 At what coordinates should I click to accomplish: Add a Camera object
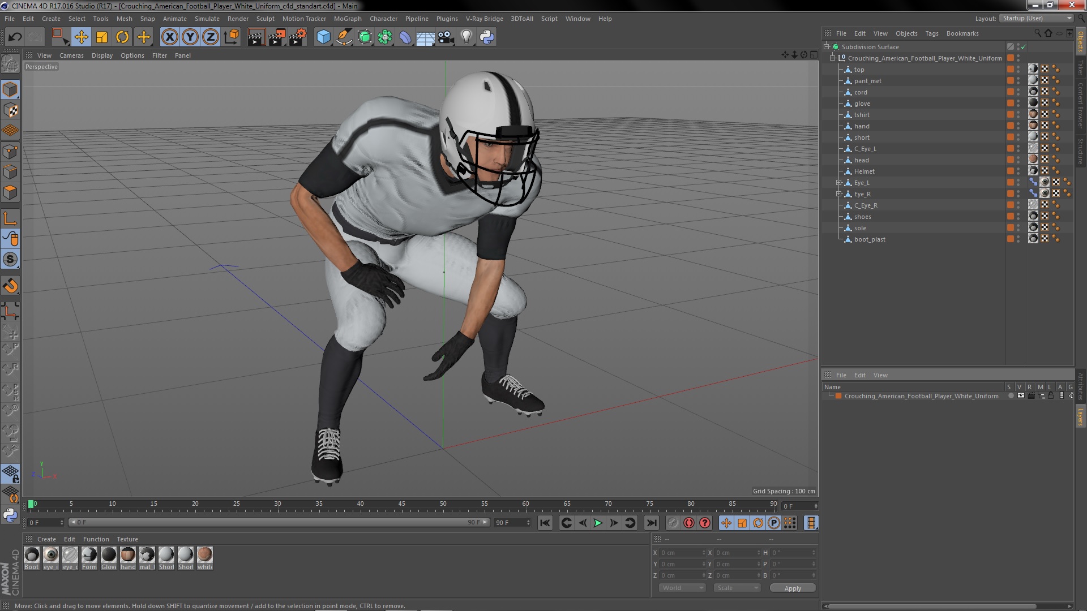[x=446, y=37]
